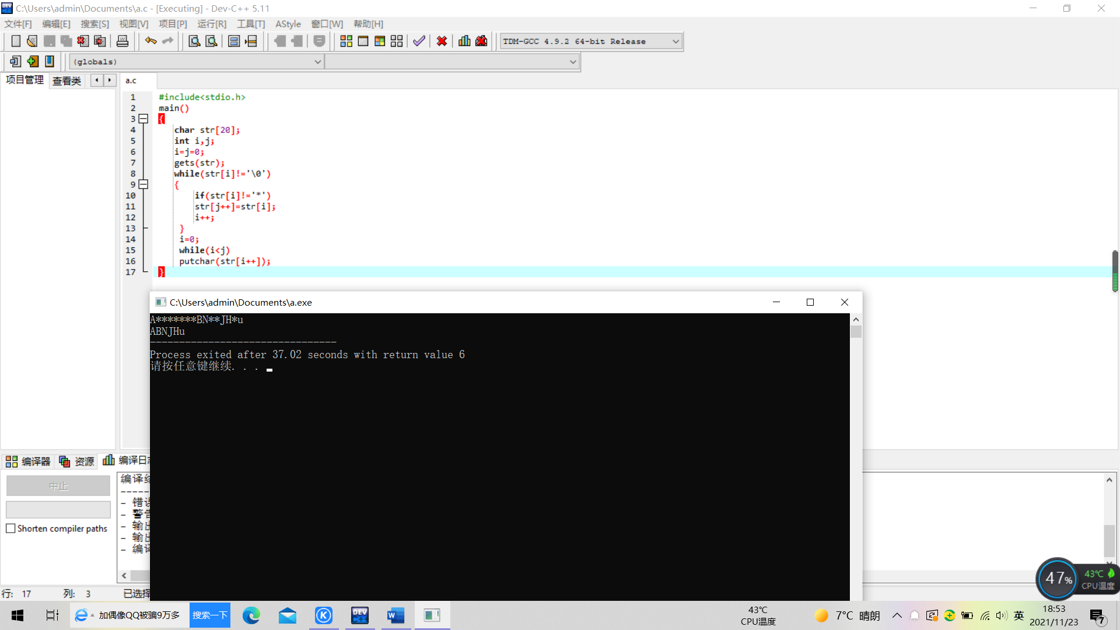The height and width of the screenshot is (630, 1120).
Task: Click the Compile four-squares icon
Action: tap(346, 41)
